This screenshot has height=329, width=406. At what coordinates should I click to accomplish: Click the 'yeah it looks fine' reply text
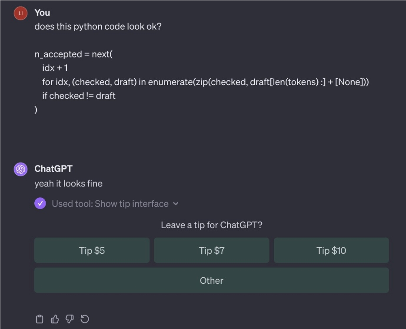point(69,183)
